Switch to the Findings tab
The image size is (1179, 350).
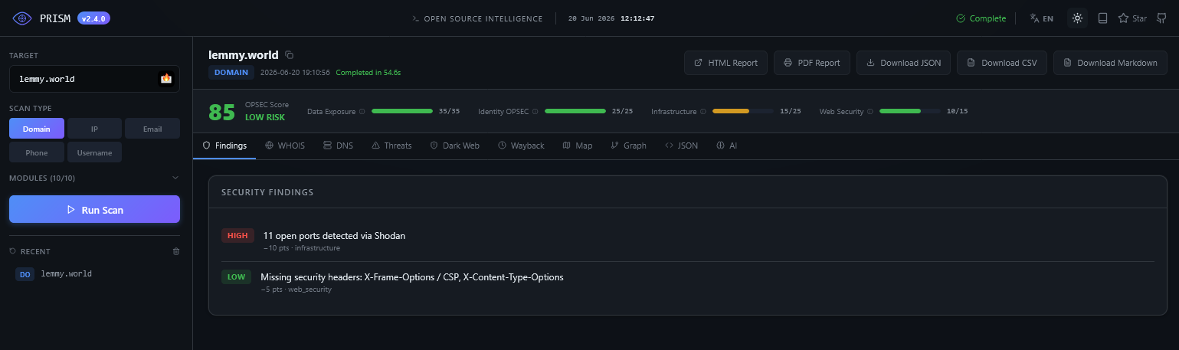tap(224, 146)
